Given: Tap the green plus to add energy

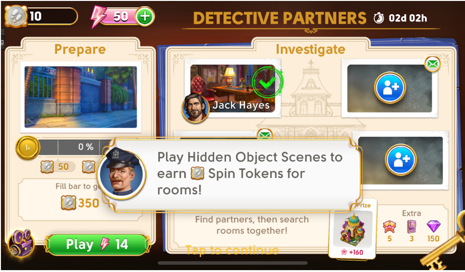Looking at the screenshot, I should pos(145,16).
